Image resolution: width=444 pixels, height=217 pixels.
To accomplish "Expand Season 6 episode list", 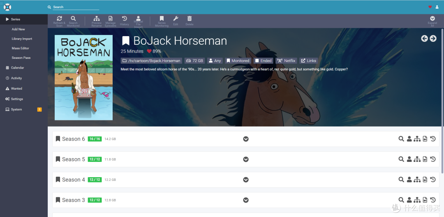I will (246, 139).
